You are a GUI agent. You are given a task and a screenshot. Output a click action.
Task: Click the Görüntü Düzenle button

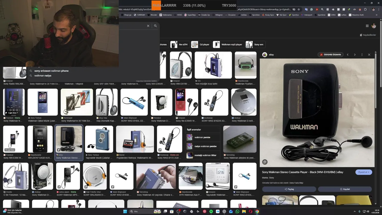[330, 55]
